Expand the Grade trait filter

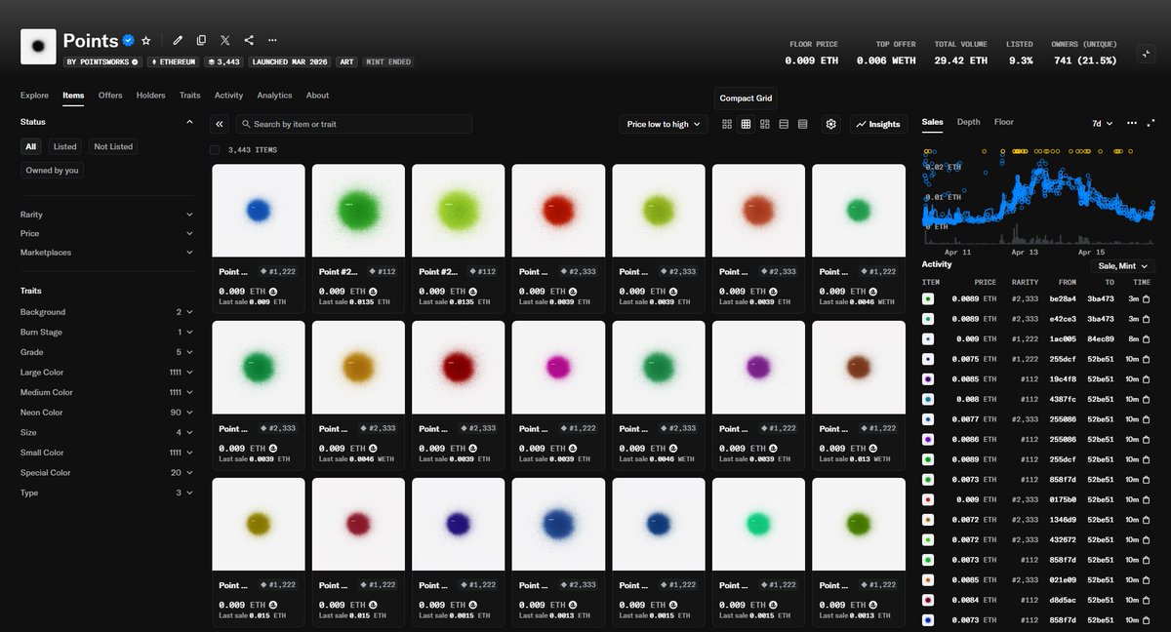[x=107, y=352]
